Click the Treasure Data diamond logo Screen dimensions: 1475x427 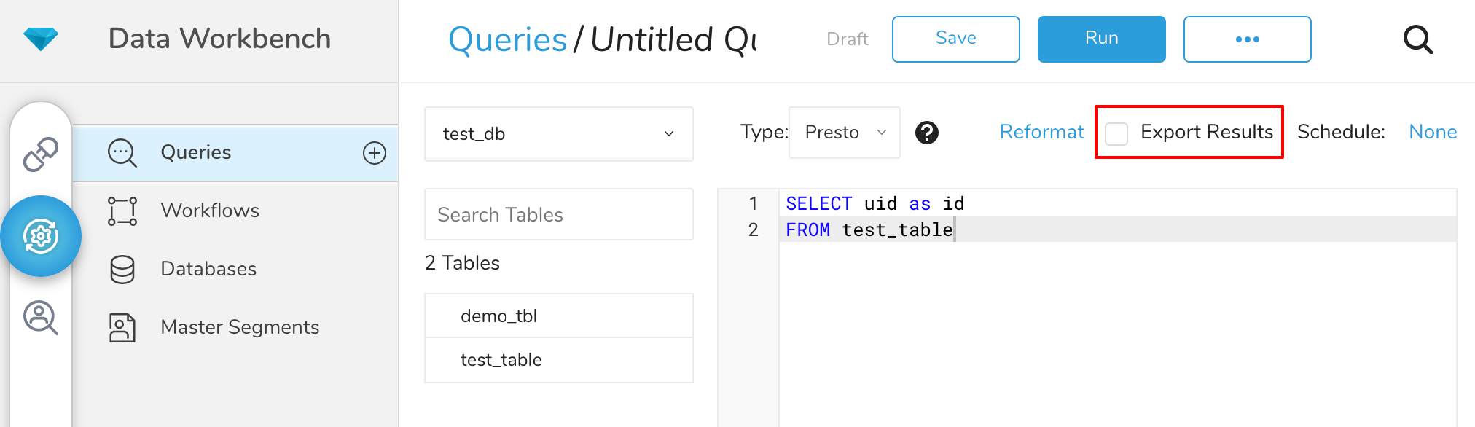40,39
